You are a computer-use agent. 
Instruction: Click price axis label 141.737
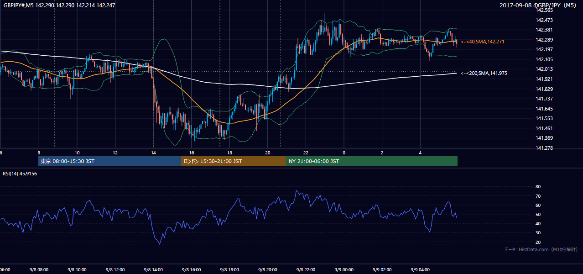[x=545, y=99]
